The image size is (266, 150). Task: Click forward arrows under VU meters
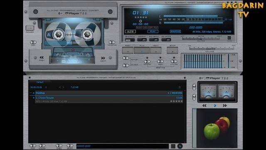225,105
